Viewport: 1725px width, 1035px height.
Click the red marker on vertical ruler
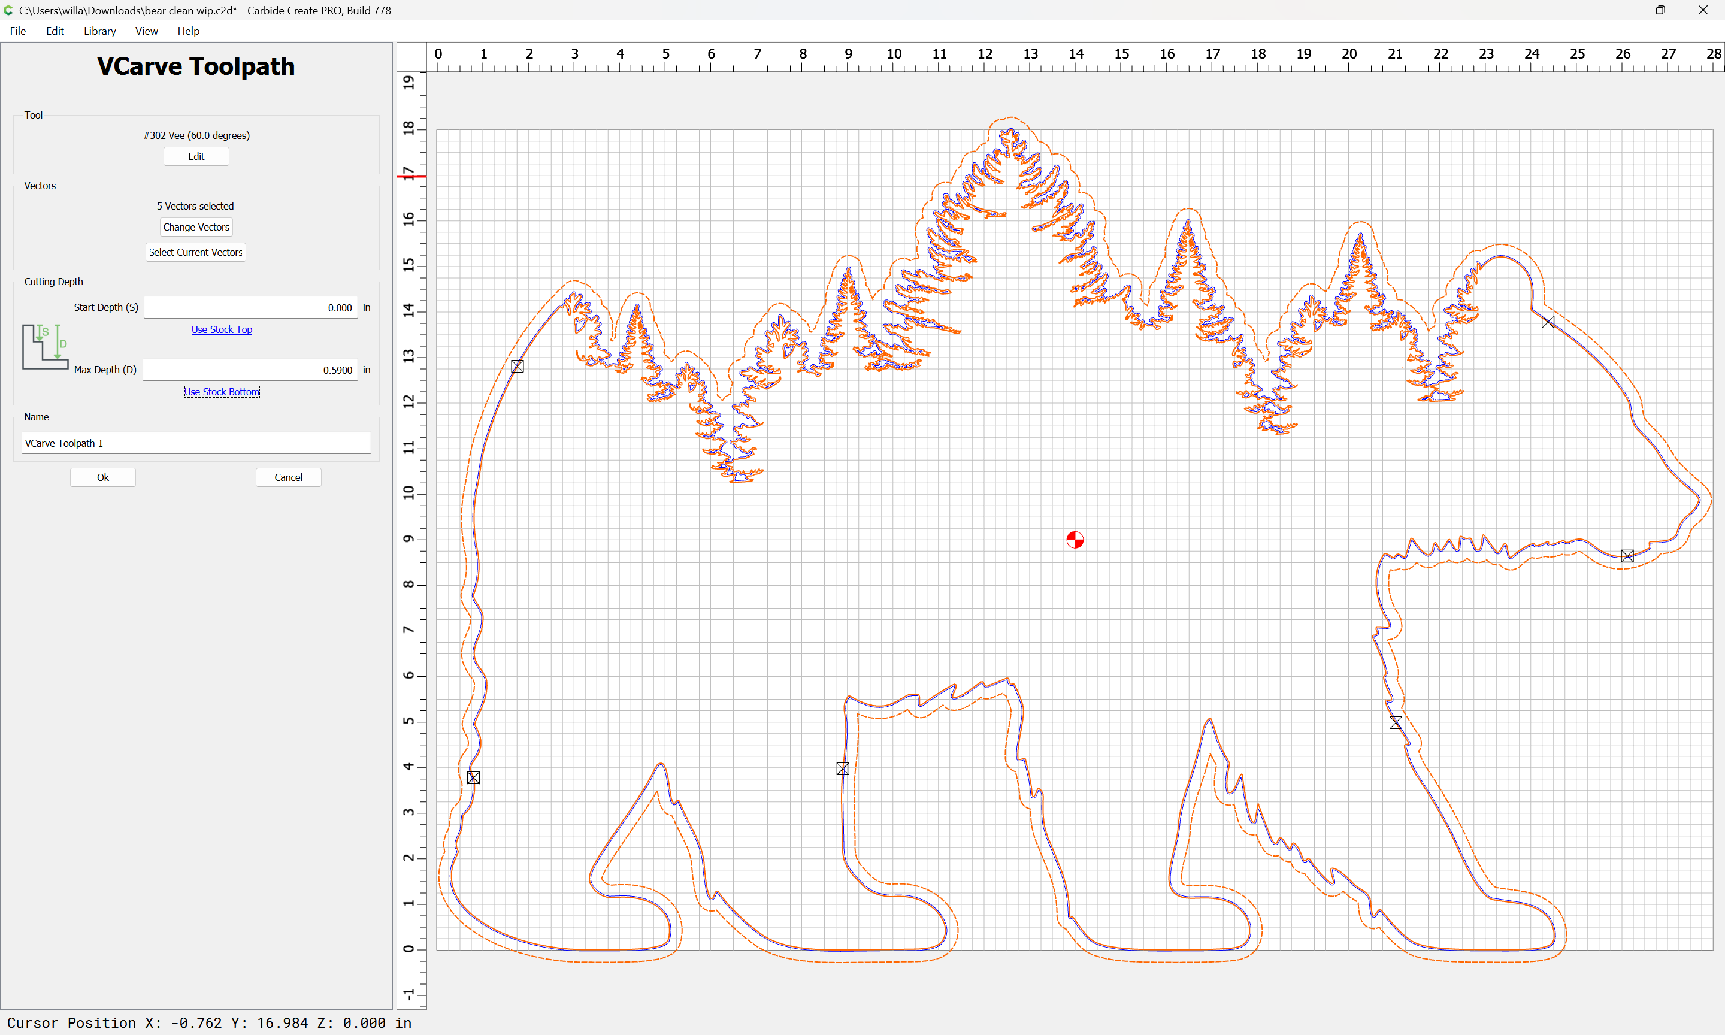411,177
